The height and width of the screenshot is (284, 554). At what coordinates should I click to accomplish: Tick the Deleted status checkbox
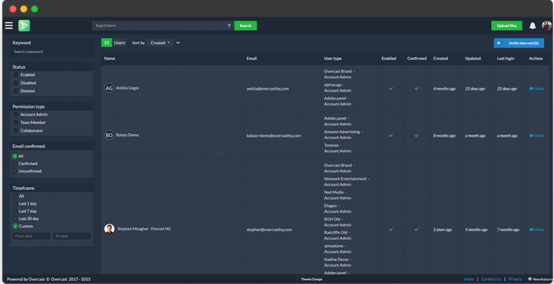tap(16, 91)
